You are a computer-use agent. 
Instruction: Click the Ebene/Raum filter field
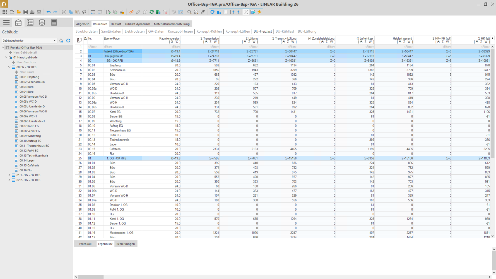(122, 47)
